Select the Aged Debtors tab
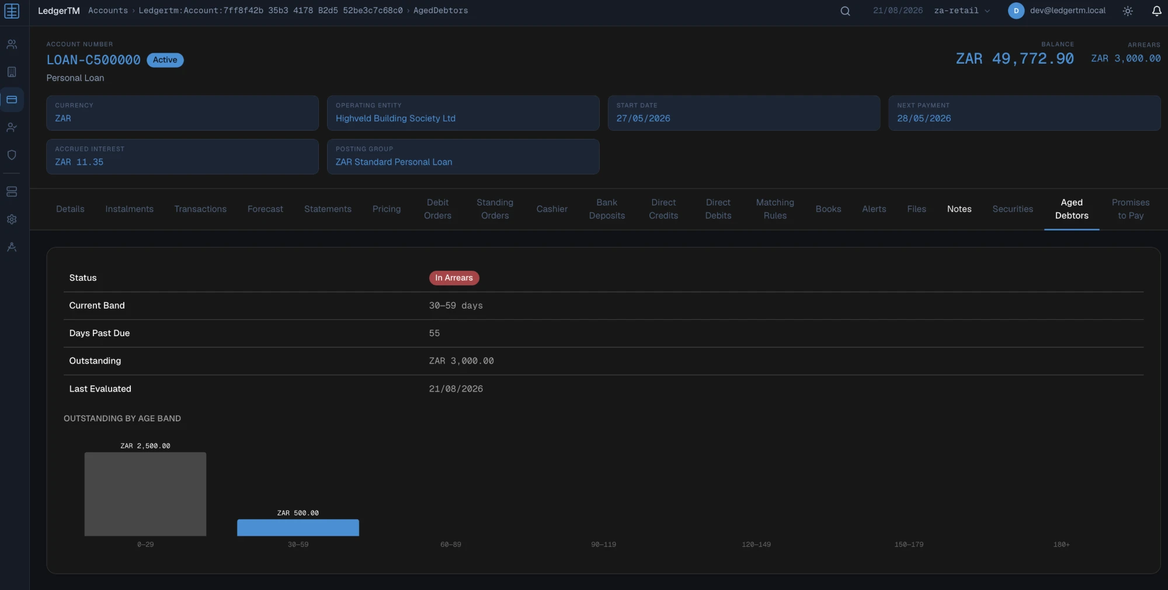Image resolution: width=1168 pixels, height=590 pixels. click(x=1072, y=209)
